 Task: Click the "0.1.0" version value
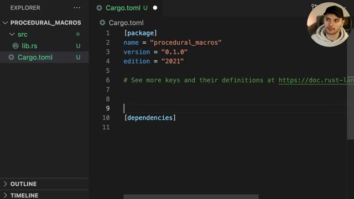tap(174, 52)
